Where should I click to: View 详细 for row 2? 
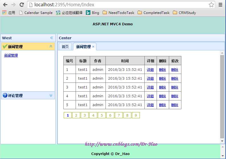150,79
